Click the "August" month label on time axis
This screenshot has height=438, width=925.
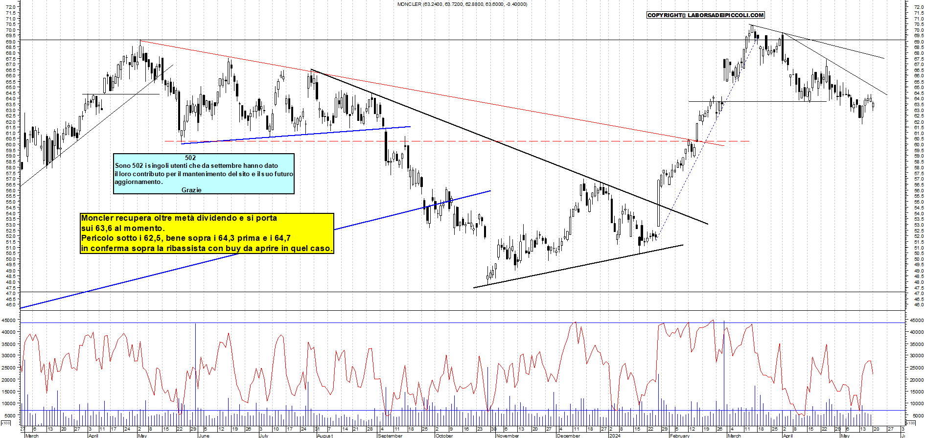click(x=325, y=436)
